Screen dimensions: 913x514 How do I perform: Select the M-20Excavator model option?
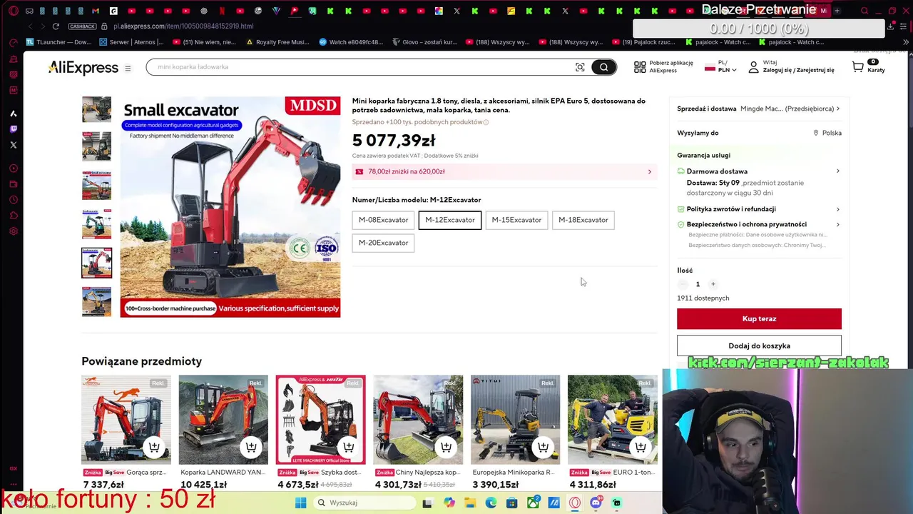pos(383,243)
